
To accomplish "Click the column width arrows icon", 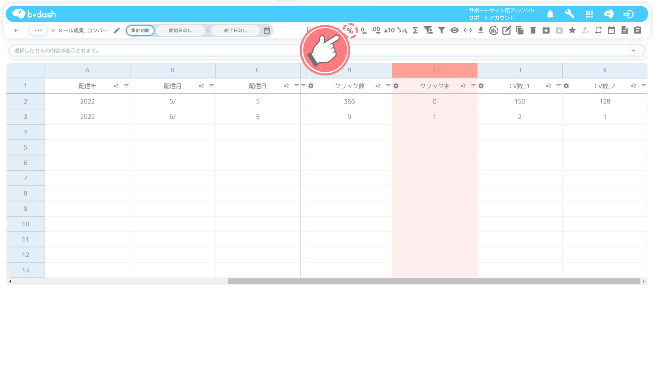I will coord(467,30).
